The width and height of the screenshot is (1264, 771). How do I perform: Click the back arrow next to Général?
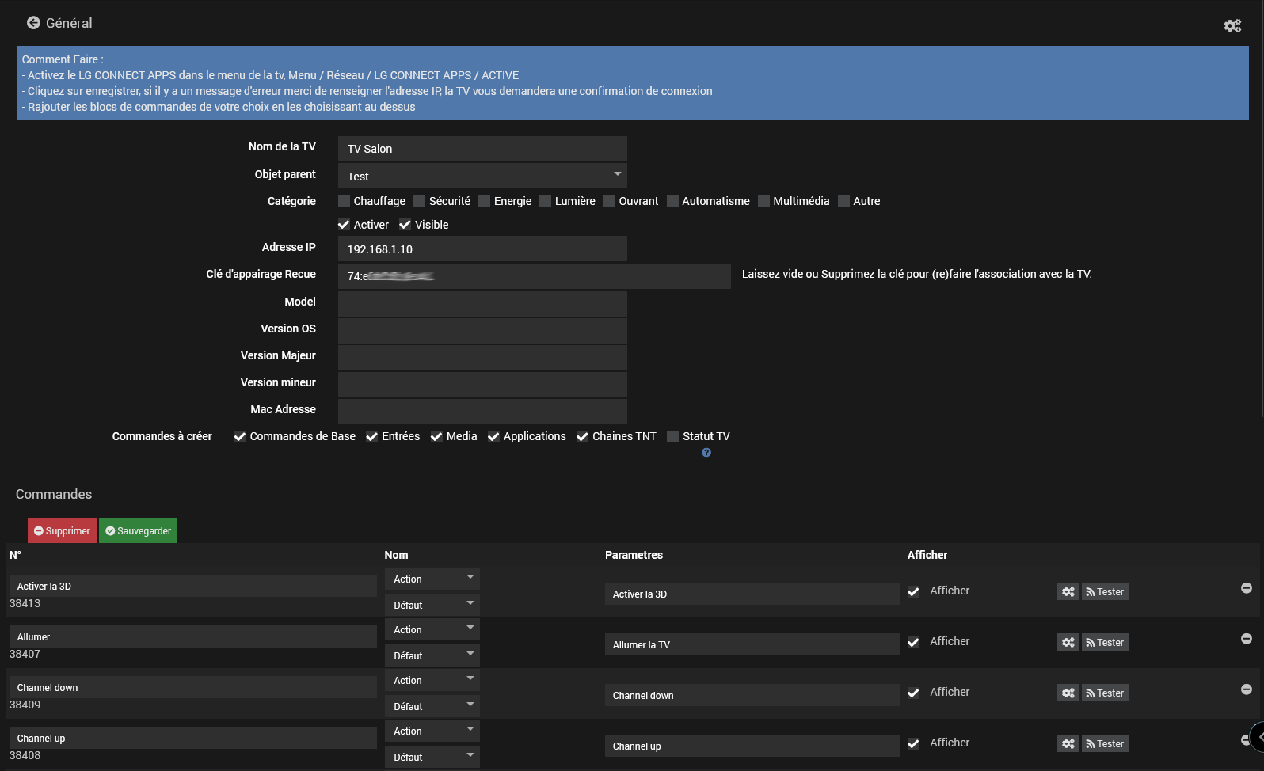[33, 23]
